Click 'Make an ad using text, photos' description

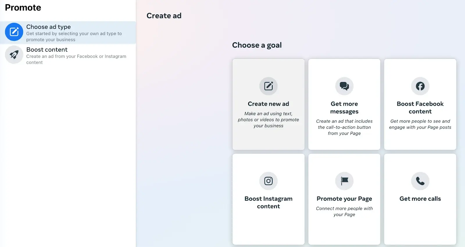click(268, 120)
